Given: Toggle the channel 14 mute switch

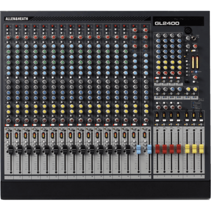Looking at the screenshot, I should [124, 125].
